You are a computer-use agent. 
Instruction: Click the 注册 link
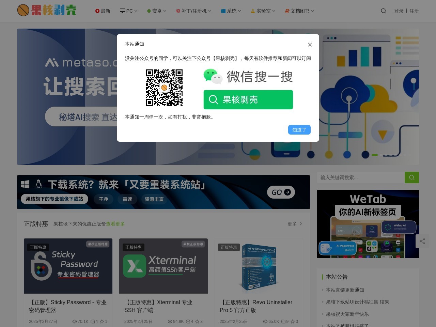[414, 11]
